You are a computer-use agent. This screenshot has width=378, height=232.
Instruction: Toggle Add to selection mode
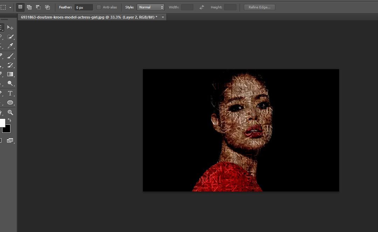coord(29,7)
